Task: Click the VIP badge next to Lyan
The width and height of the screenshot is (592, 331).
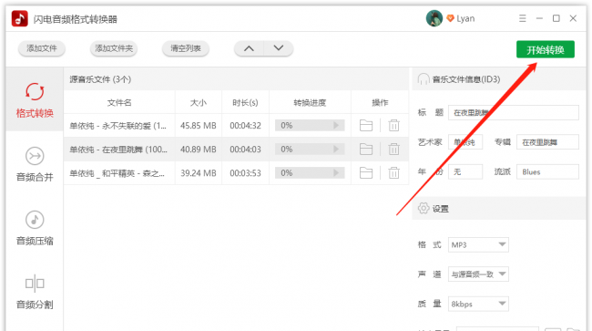Action: 450,18
